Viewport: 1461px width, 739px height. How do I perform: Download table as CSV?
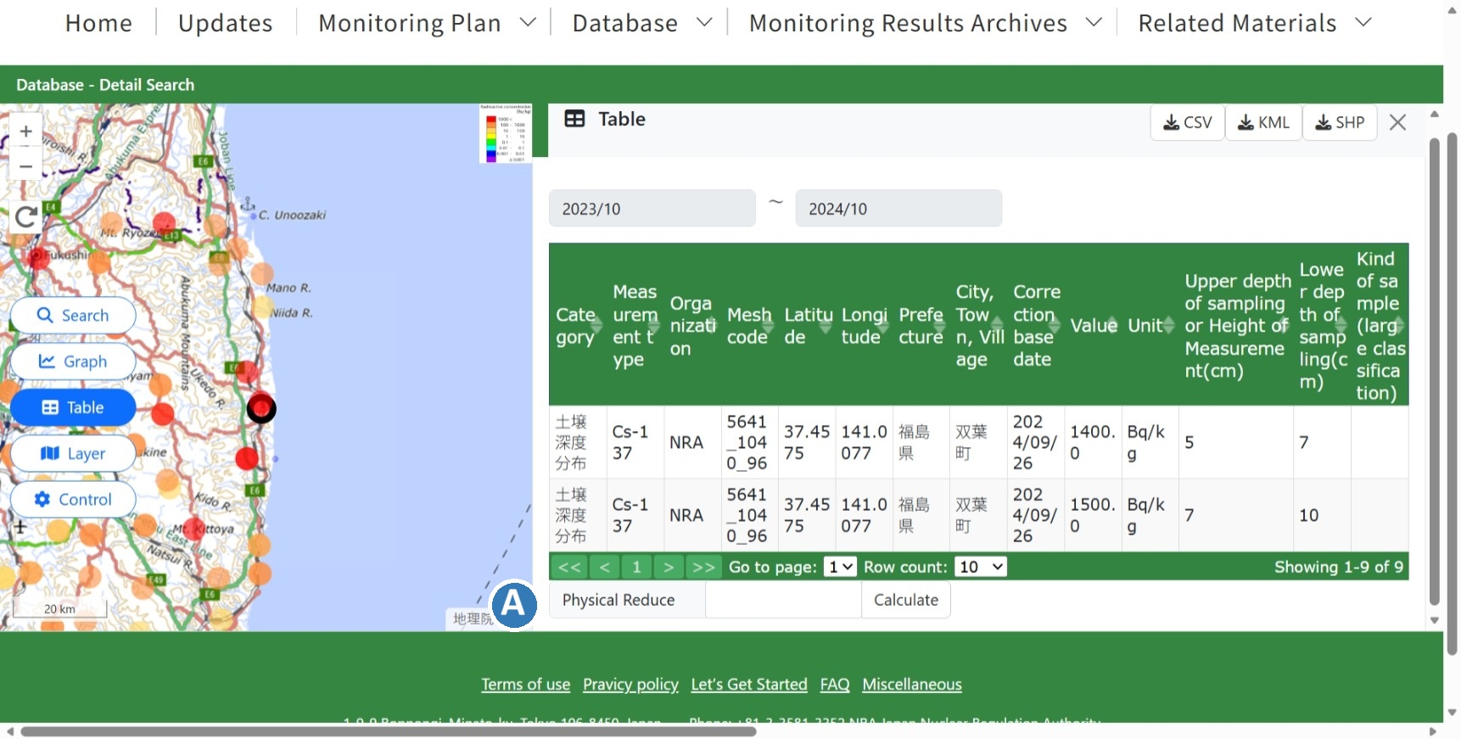coord(1187,122)
